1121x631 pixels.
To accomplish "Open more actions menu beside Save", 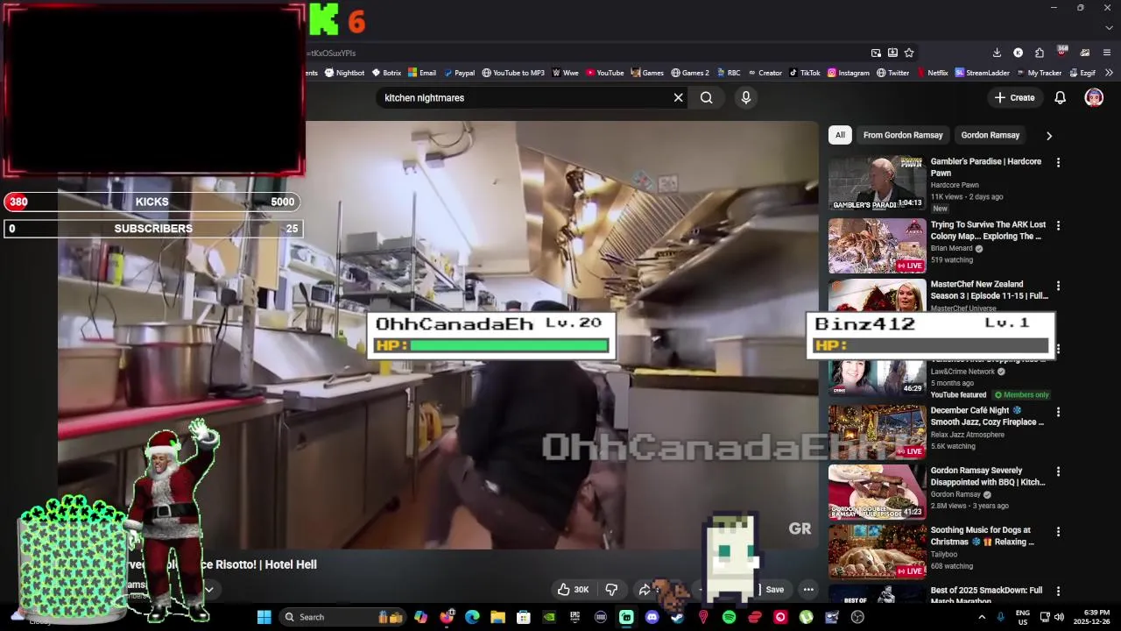I will (x=808, y=589).
